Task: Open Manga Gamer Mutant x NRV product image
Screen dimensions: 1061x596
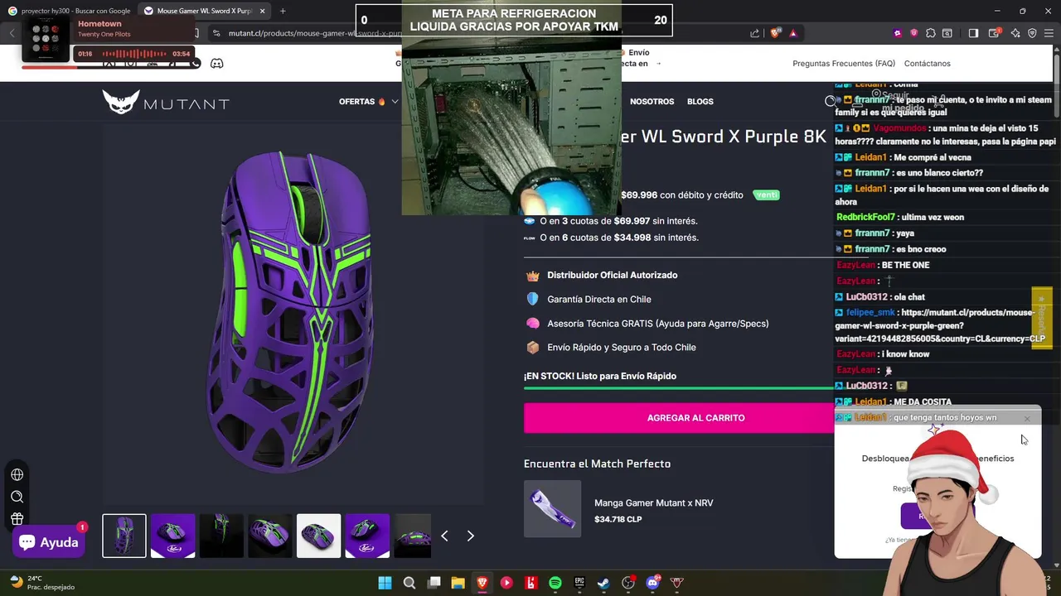Action: (x=553, y=509)
